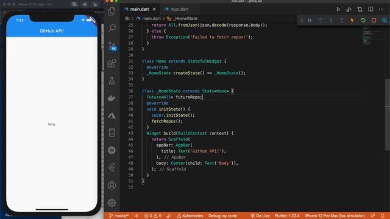The image size is (390, 219).
Task: Open the master branch picker
Action: click(119, 216)
